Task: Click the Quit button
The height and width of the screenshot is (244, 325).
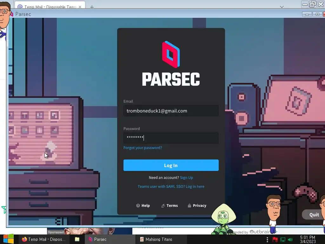Action: tap(313, 215)
